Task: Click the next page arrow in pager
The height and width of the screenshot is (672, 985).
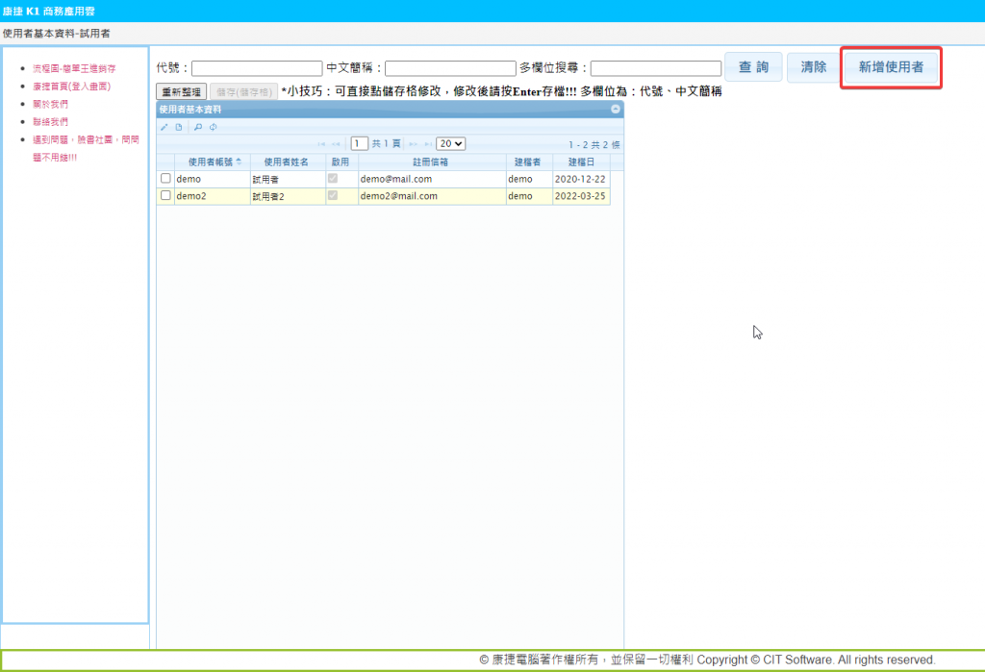Action: point(413,144)
